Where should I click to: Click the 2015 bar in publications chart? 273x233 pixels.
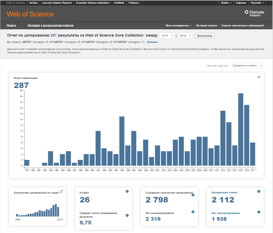click(x=241, y=130)
